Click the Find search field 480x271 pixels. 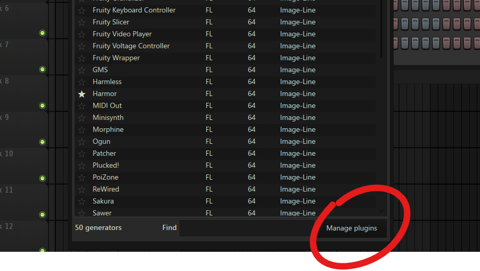(247, 228)
